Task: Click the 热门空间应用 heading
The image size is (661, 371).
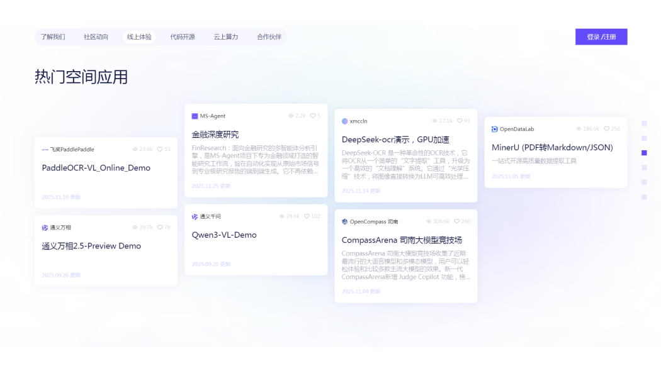Action: [x=81, y=77]
